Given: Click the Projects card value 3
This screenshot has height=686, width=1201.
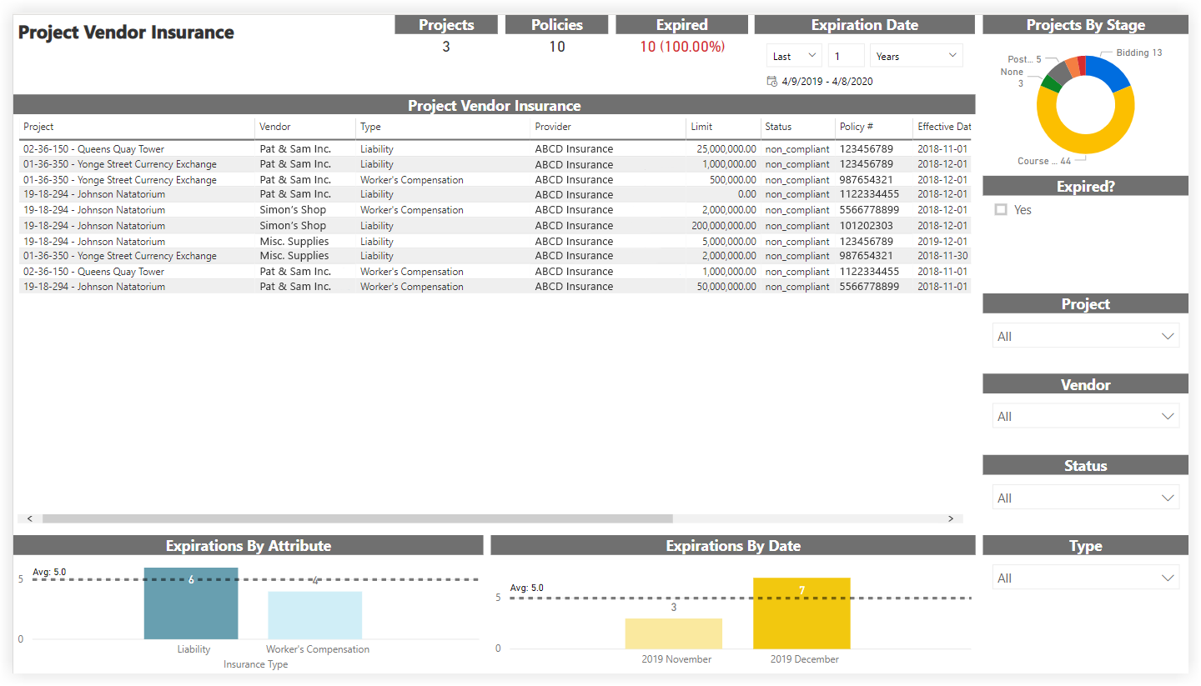Looking at the screenshot, I should click(446, 47).
